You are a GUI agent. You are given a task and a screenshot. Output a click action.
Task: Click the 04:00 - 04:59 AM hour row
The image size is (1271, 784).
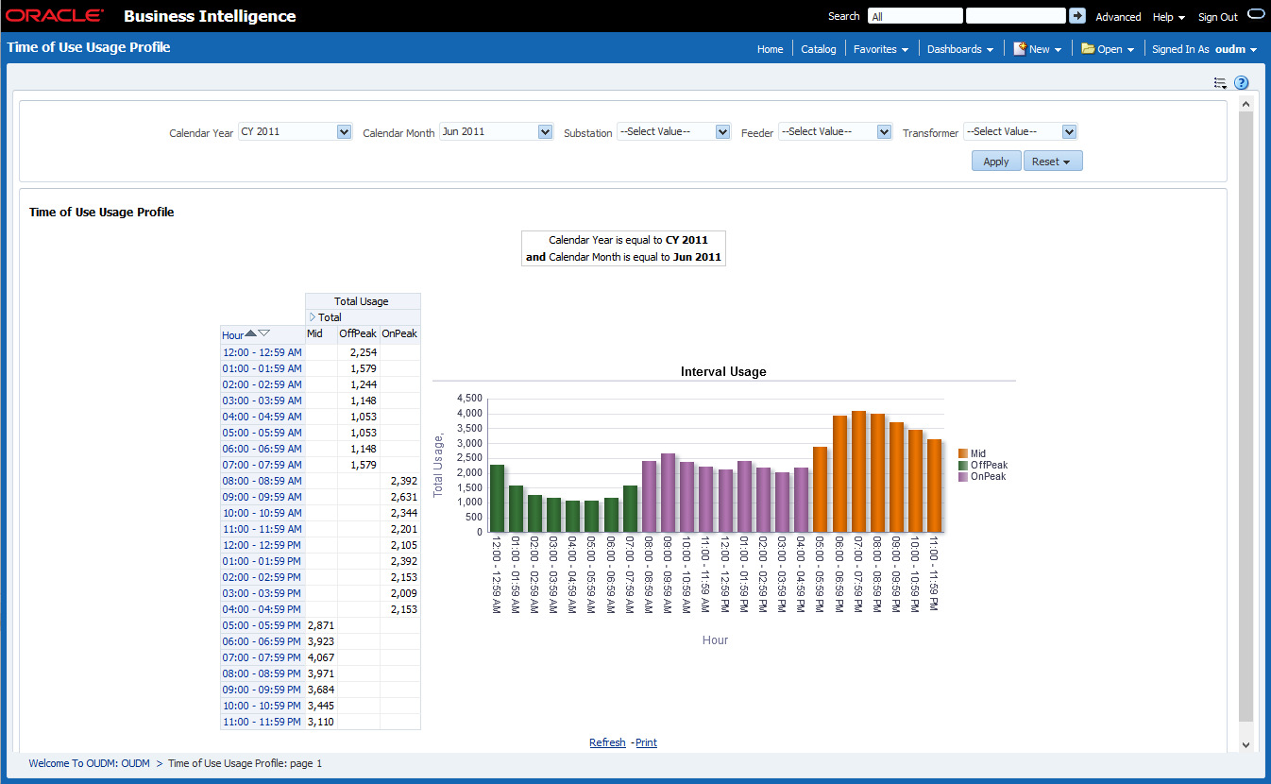263,417
